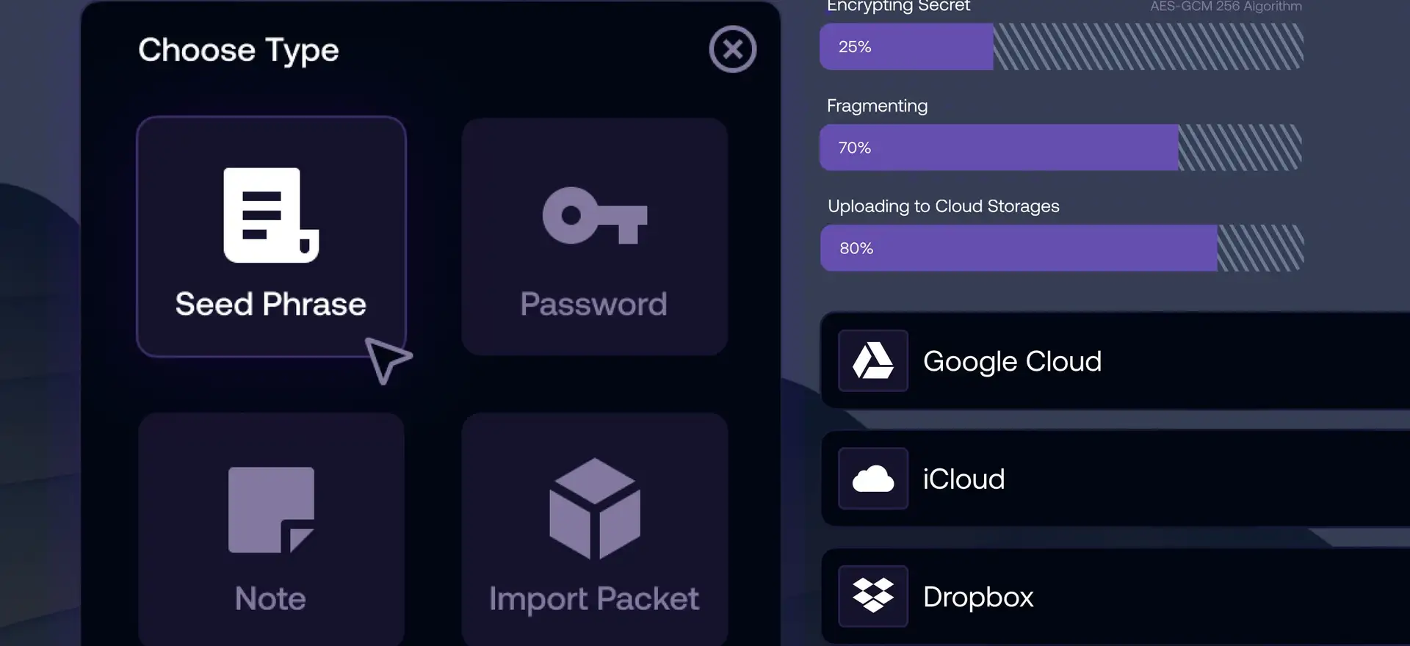Select the Google Cloud label
Image resolution: width=1410 pixels, height=646 pixels.
(1012, 361)
